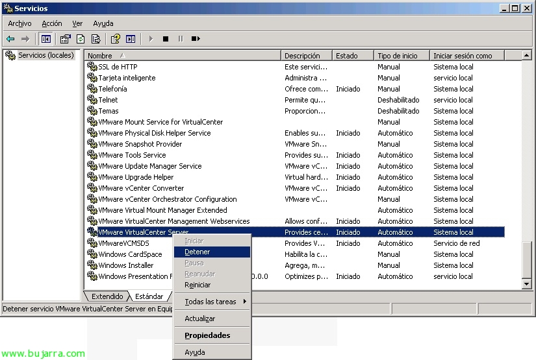Open the Properties toolbar icon
The height and width of the screenshot is (360, 536).
(x=65, y=39)
